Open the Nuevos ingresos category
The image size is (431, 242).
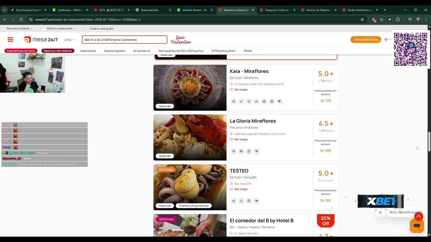[x=114, y=51]
